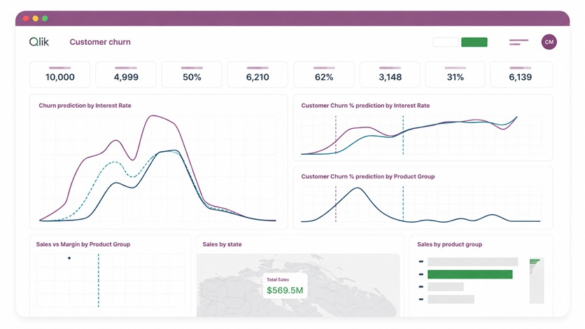Click the Total Sales label on map
Screen dimensions: 585x329
[278, 279]
